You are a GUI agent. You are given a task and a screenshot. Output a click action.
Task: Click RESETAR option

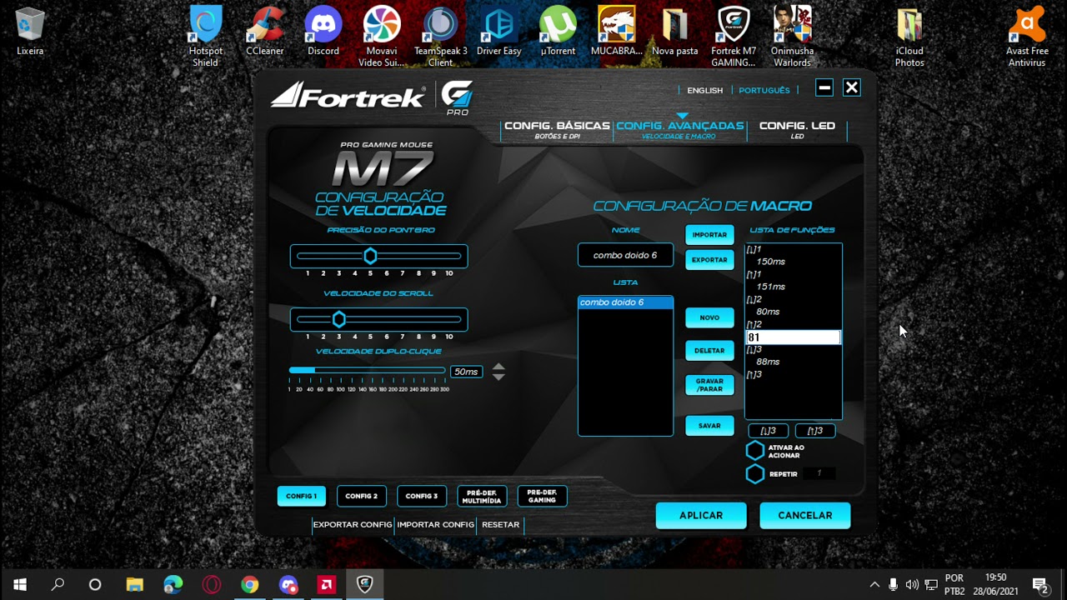(500, 524)
